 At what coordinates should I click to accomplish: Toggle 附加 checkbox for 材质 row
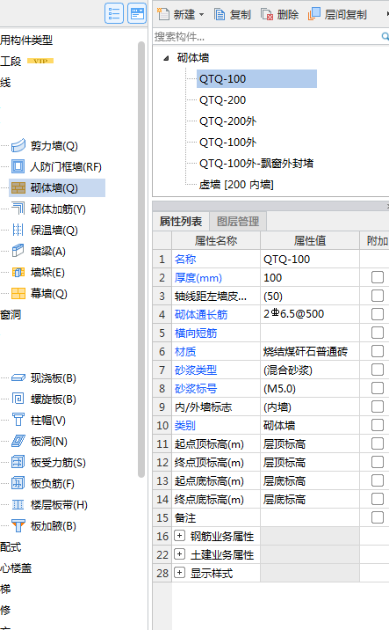pos(378,351)
